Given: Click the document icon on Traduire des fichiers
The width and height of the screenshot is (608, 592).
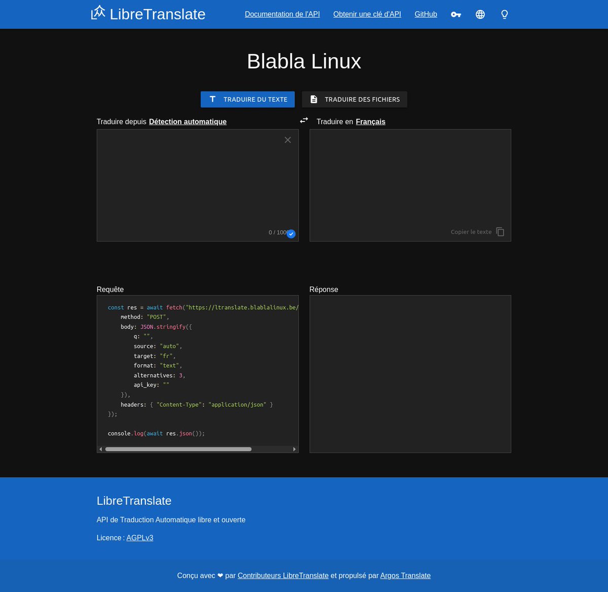Looking at the screenshot, I should pos(314,99).
